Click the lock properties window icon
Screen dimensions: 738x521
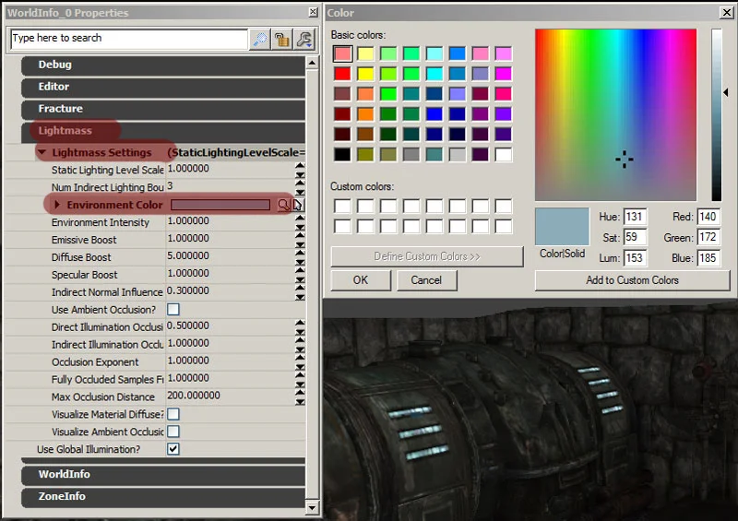pyautogui.click(x=282, y=40)
